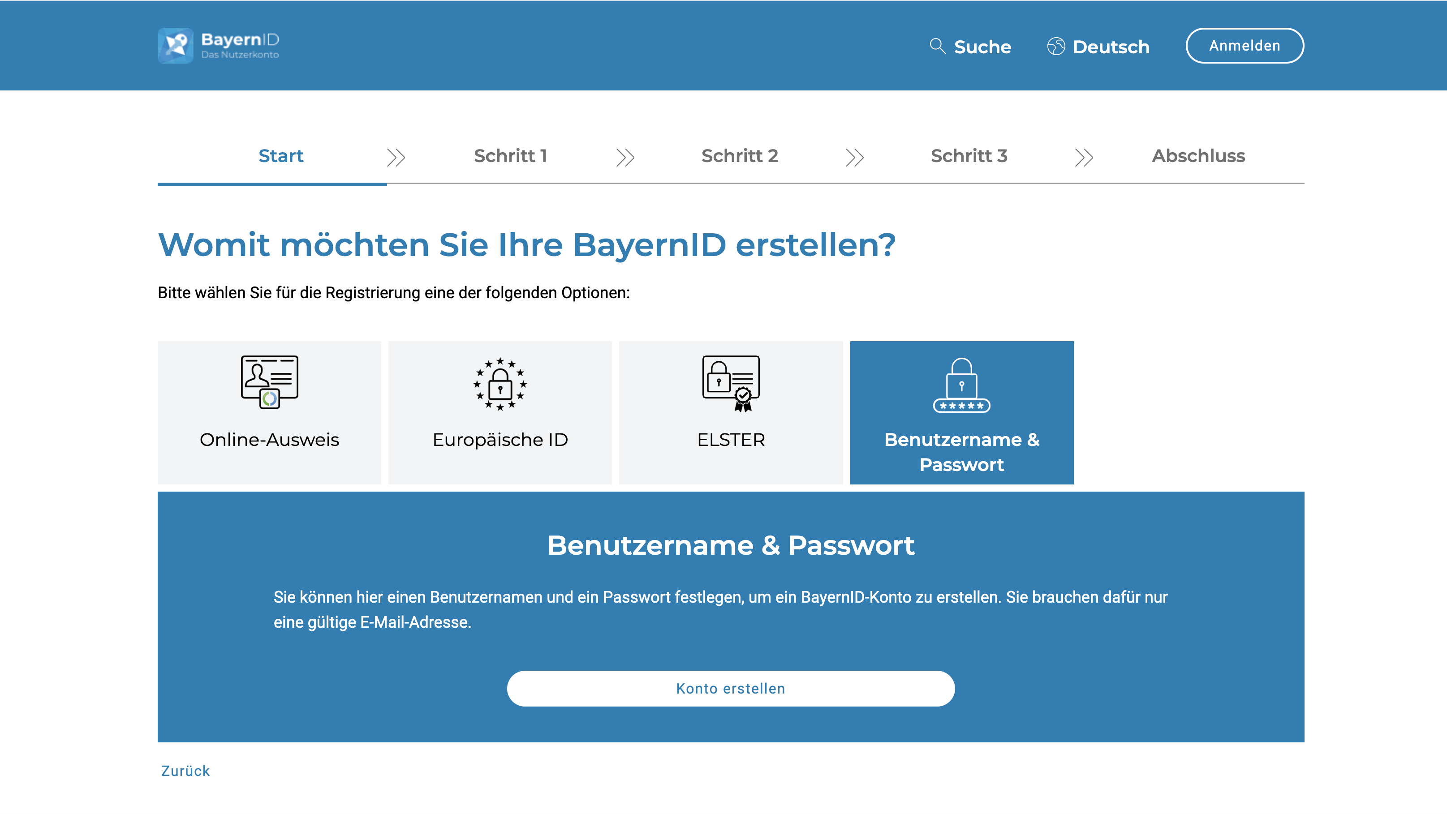This screenshot has height=814, width=1447.
Task: Click the chevrons between Start and Schritt 1
Action: [396, 157]
